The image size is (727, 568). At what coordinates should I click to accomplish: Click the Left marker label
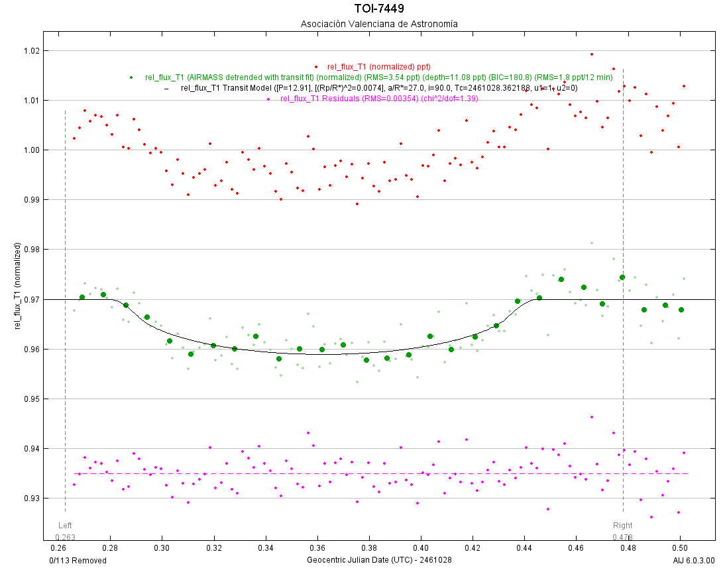[x=66, y=526]
